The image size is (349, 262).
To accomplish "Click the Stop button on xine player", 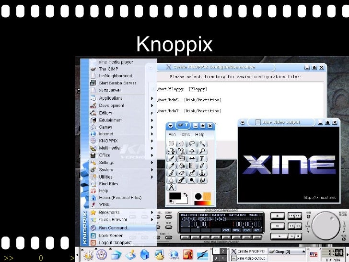I will tap(299, 236).
